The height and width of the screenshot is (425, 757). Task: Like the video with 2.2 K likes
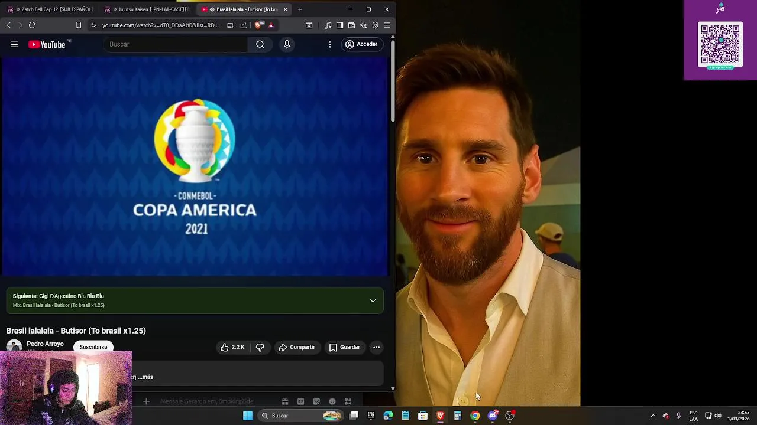pyautogui.click(x=232, y=347)
